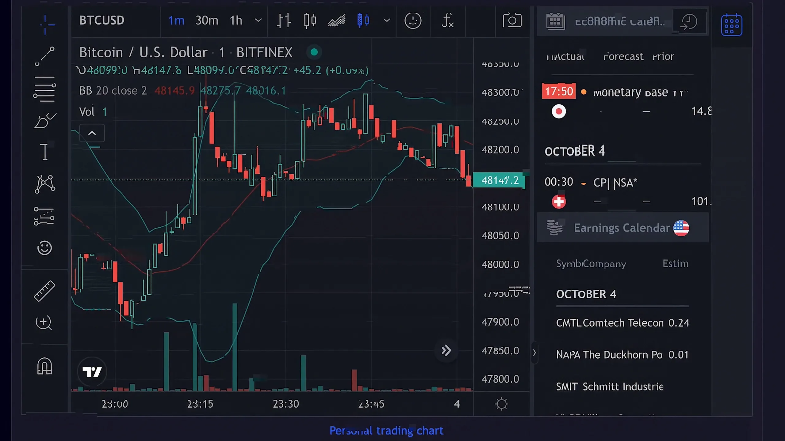The height and width of the screenshot is (441, 785).
Task: Toggle magnet mode for drawings
Action: (x=45, y=366)
